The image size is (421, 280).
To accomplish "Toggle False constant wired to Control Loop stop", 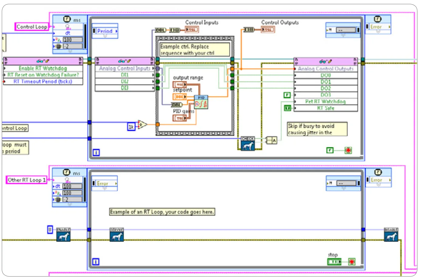I will pyautogui.click(x=330, y=150).
